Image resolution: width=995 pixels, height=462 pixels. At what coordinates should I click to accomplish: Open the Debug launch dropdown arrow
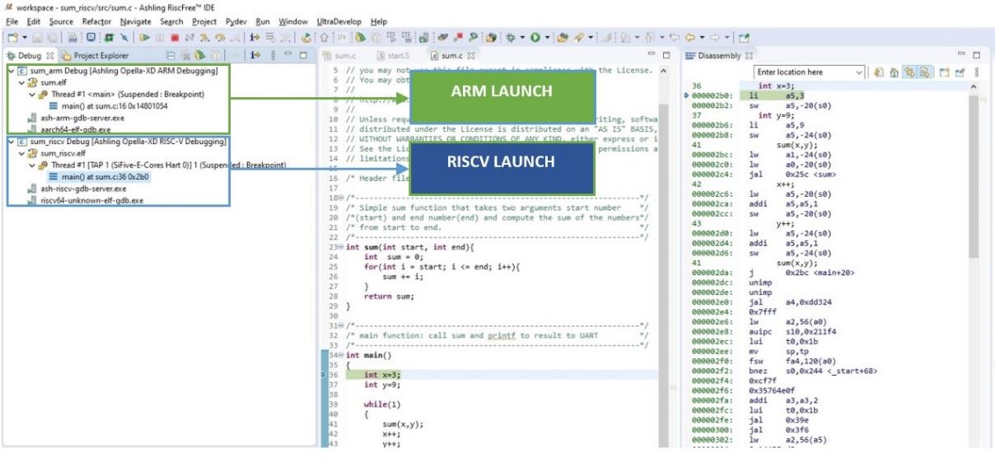click(521, 37)
